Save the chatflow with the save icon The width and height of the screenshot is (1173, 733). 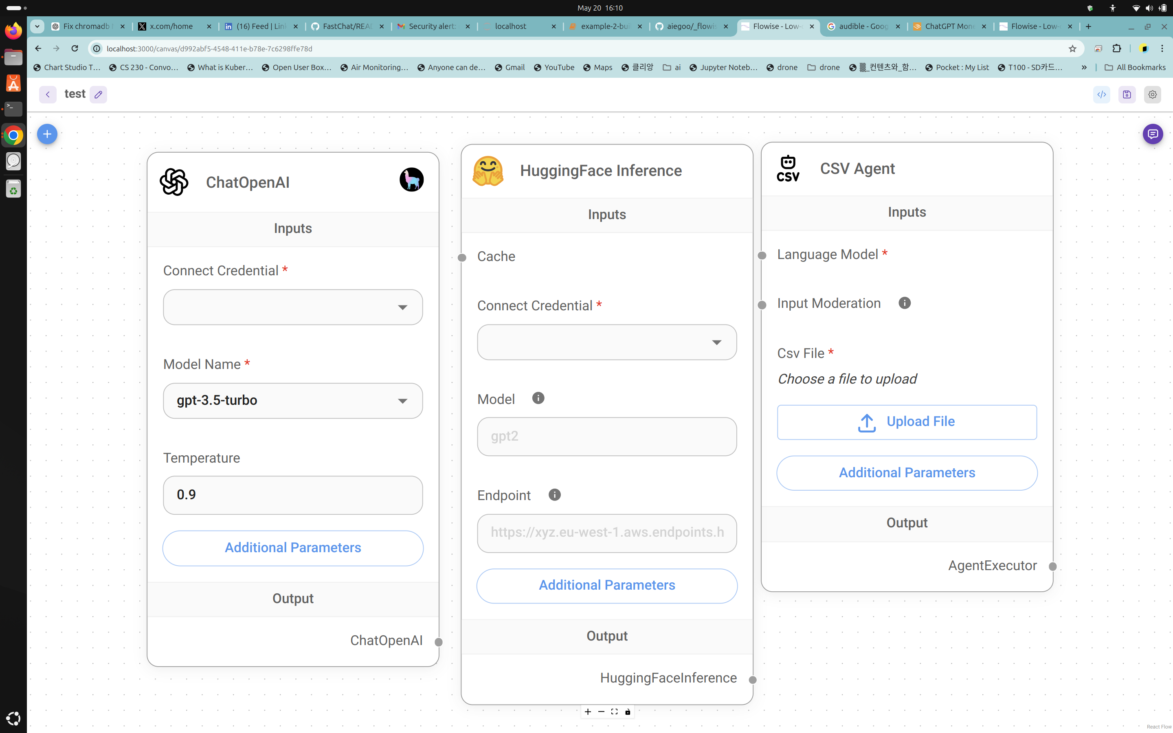(x=1127, y=94)
